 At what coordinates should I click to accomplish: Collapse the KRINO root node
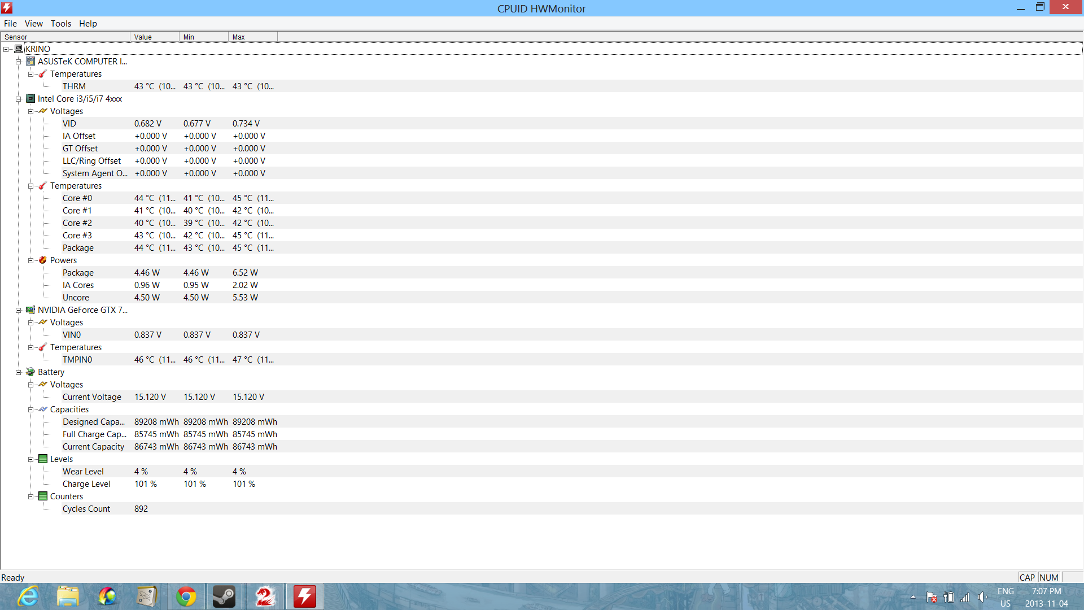6,49
